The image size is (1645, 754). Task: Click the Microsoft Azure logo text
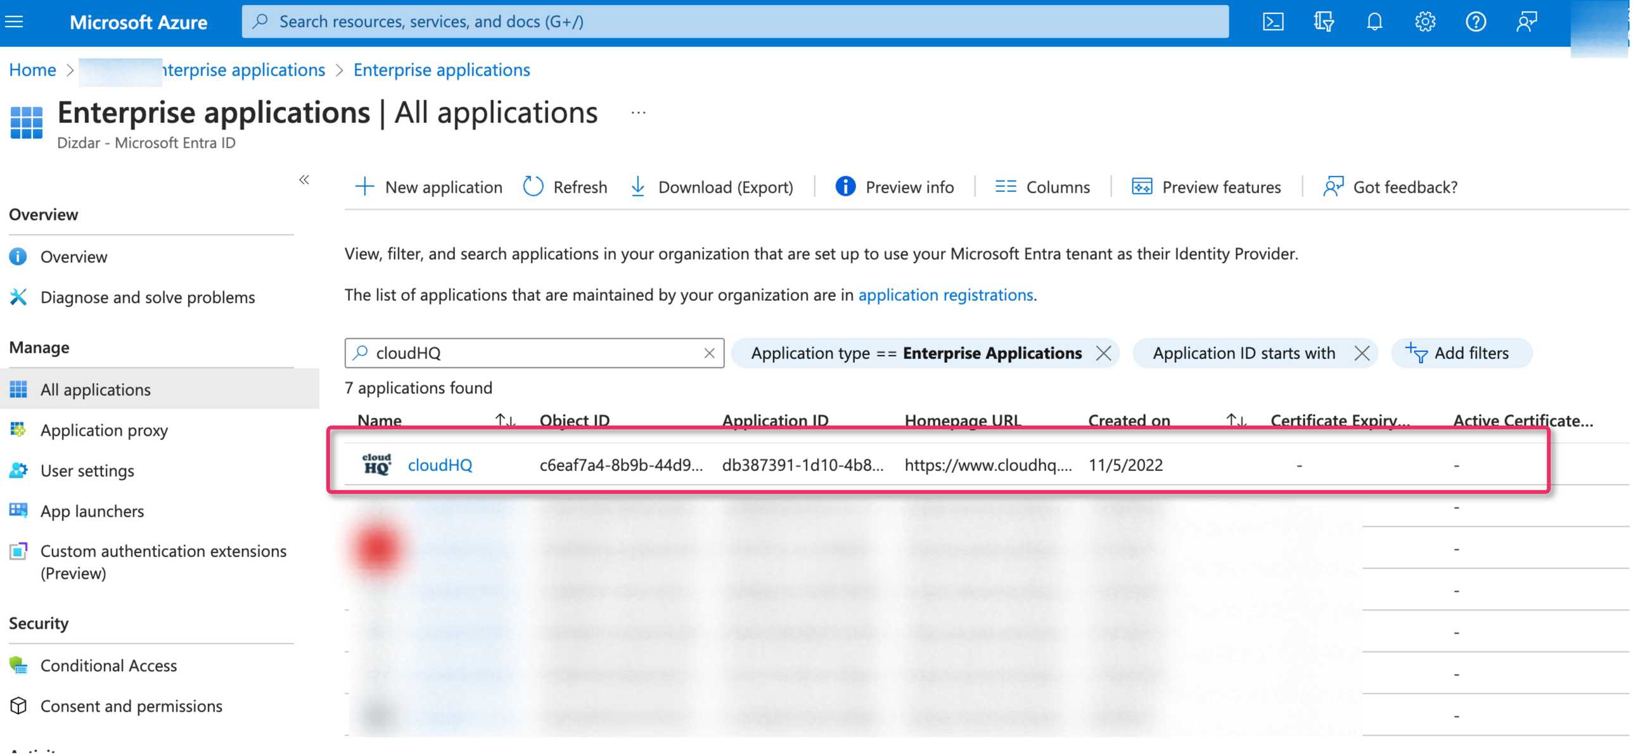click(x=139, y=22)
